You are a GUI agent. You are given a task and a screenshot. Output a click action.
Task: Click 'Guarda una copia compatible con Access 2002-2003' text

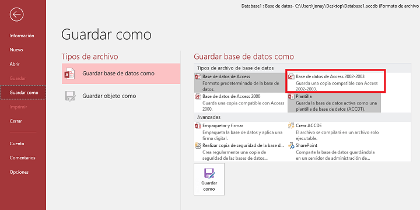(x=337, y=86)
